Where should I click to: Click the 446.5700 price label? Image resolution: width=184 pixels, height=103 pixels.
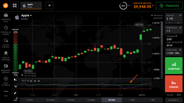click(139, 25)
